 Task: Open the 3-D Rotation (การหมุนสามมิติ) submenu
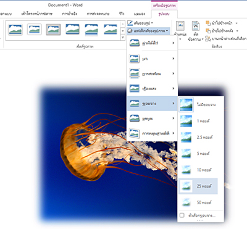tap(152, 133)
